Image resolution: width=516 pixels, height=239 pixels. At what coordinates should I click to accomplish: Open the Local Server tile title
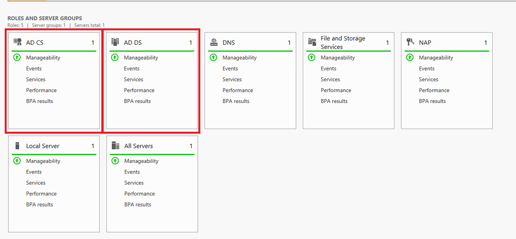tap(42, 146)
